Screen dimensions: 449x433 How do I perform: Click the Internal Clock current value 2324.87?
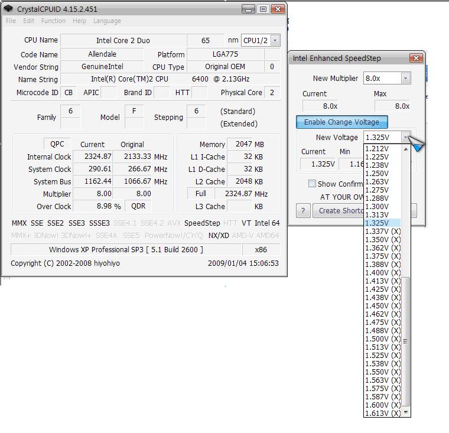93,157
